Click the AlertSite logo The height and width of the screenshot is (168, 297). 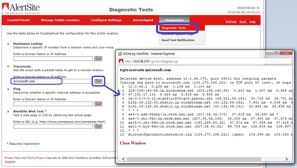(x=21, y=8)
